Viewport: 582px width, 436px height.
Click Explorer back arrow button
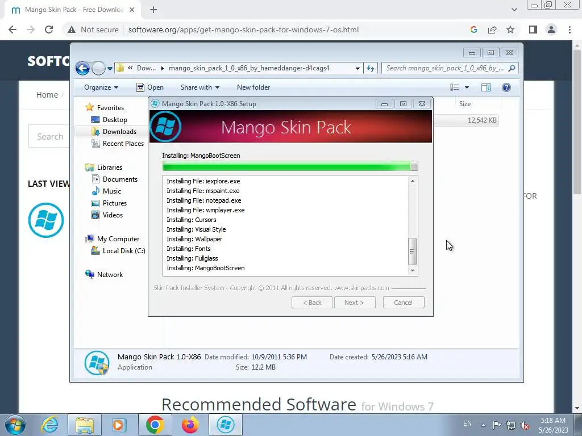tap(82, 68)
